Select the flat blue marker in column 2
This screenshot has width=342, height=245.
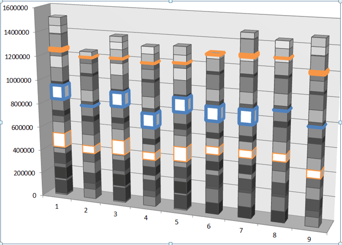point(89,105)
